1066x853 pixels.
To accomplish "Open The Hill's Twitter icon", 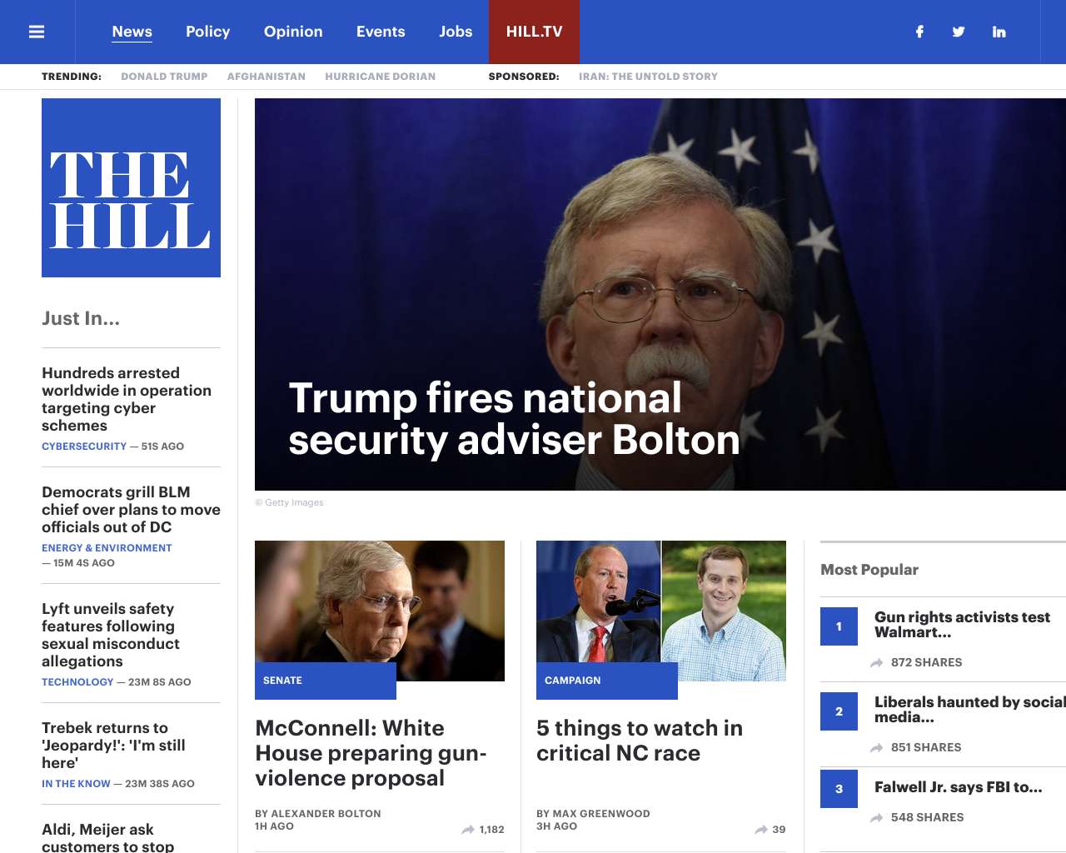I will click(x=959, y=32).
